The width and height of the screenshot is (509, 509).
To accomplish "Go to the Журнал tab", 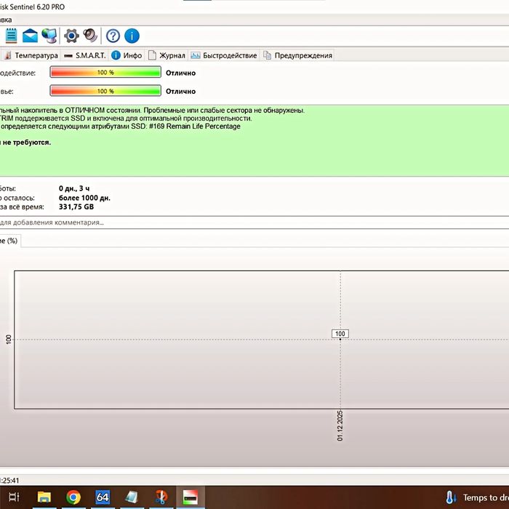I will pos(167,55).
